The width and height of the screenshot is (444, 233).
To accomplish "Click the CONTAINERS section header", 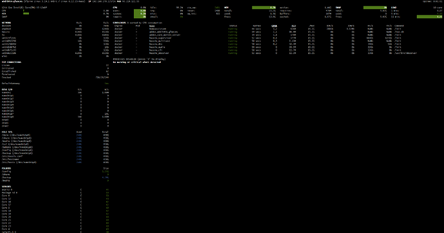I will click(119, 23).
